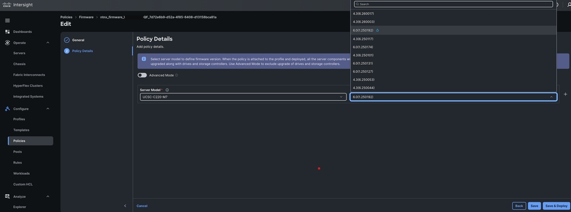Select firmware version 6.0(1.250131)
This screenshot has height=212, width=571.
[453, 63]
